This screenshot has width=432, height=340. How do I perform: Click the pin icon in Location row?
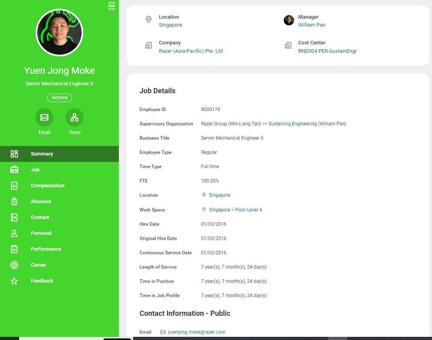coord(204,195)
